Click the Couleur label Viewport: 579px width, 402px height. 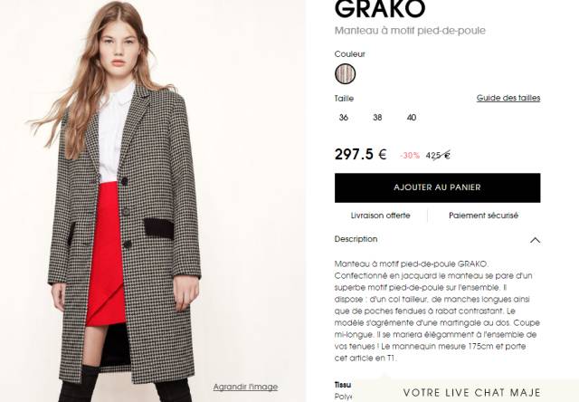click(x=350, y=54)
